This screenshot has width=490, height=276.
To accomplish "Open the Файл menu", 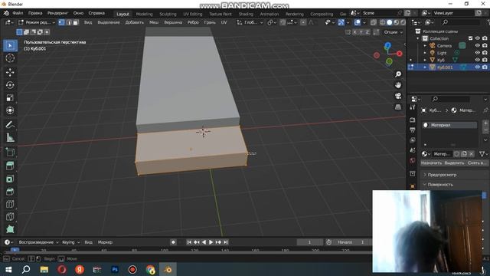I will tap(18, 13).
